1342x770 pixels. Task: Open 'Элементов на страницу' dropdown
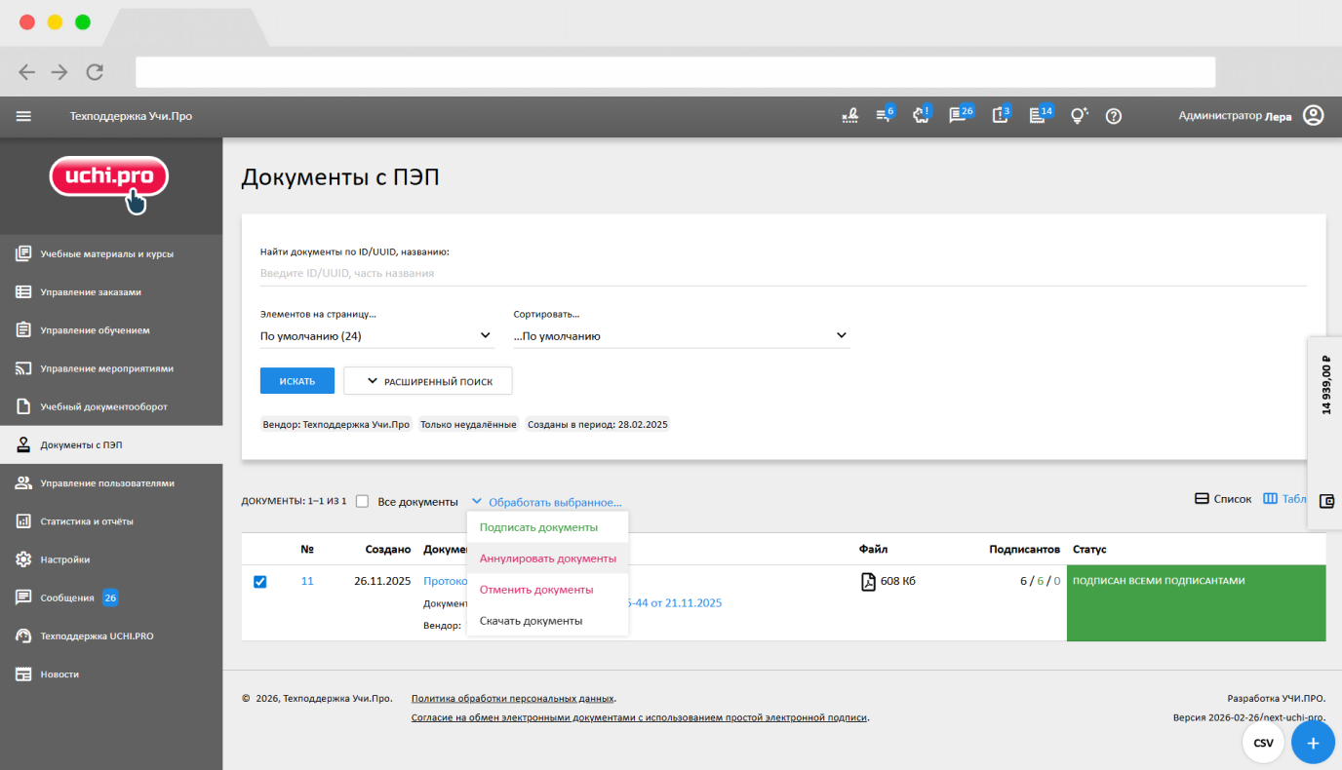pos(375,336)
